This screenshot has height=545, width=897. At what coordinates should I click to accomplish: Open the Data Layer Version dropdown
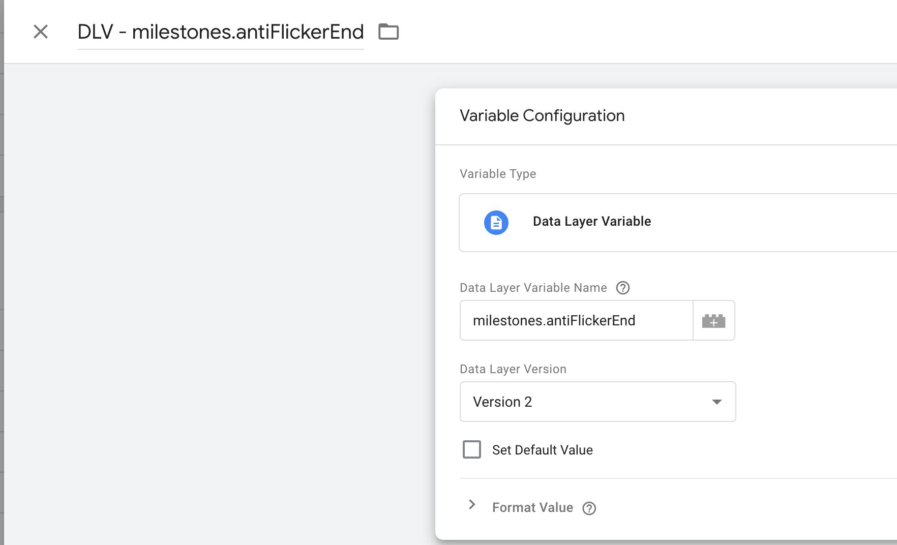pyautogui.click(x=597, y=402)
